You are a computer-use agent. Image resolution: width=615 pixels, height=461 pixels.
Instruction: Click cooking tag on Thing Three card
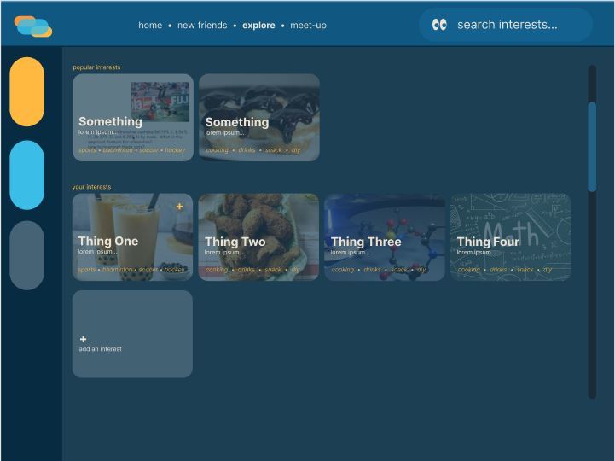point(342,270)
